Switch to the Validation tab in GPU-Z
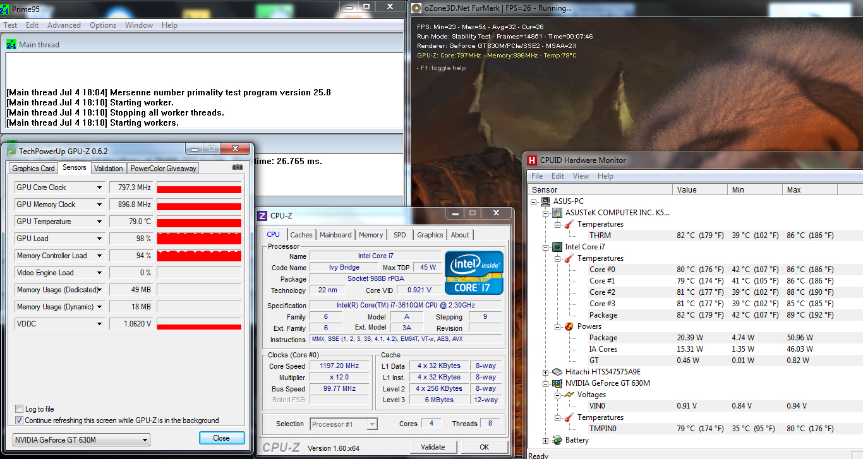Viewport: 863px width, 459px height. click(109, 168)
